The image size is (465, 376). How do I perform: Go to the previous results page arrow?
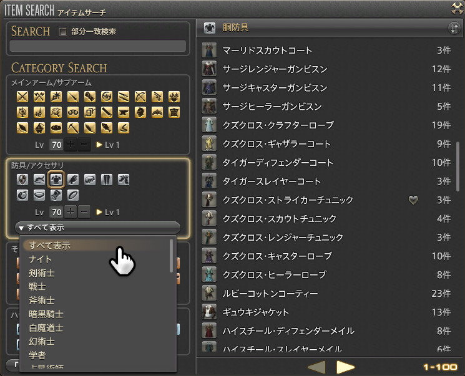[316, 367]
